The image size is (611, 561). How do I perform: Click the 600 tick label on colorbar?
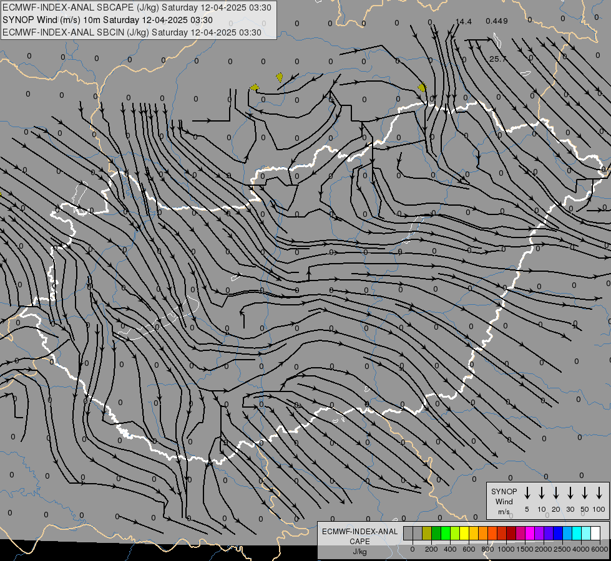(469, 549)
